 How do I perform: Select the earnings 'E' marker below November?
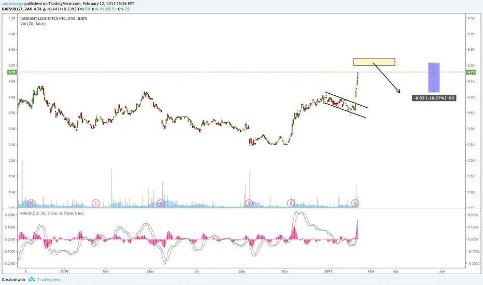pyautogui.click(x=291, y=203)
